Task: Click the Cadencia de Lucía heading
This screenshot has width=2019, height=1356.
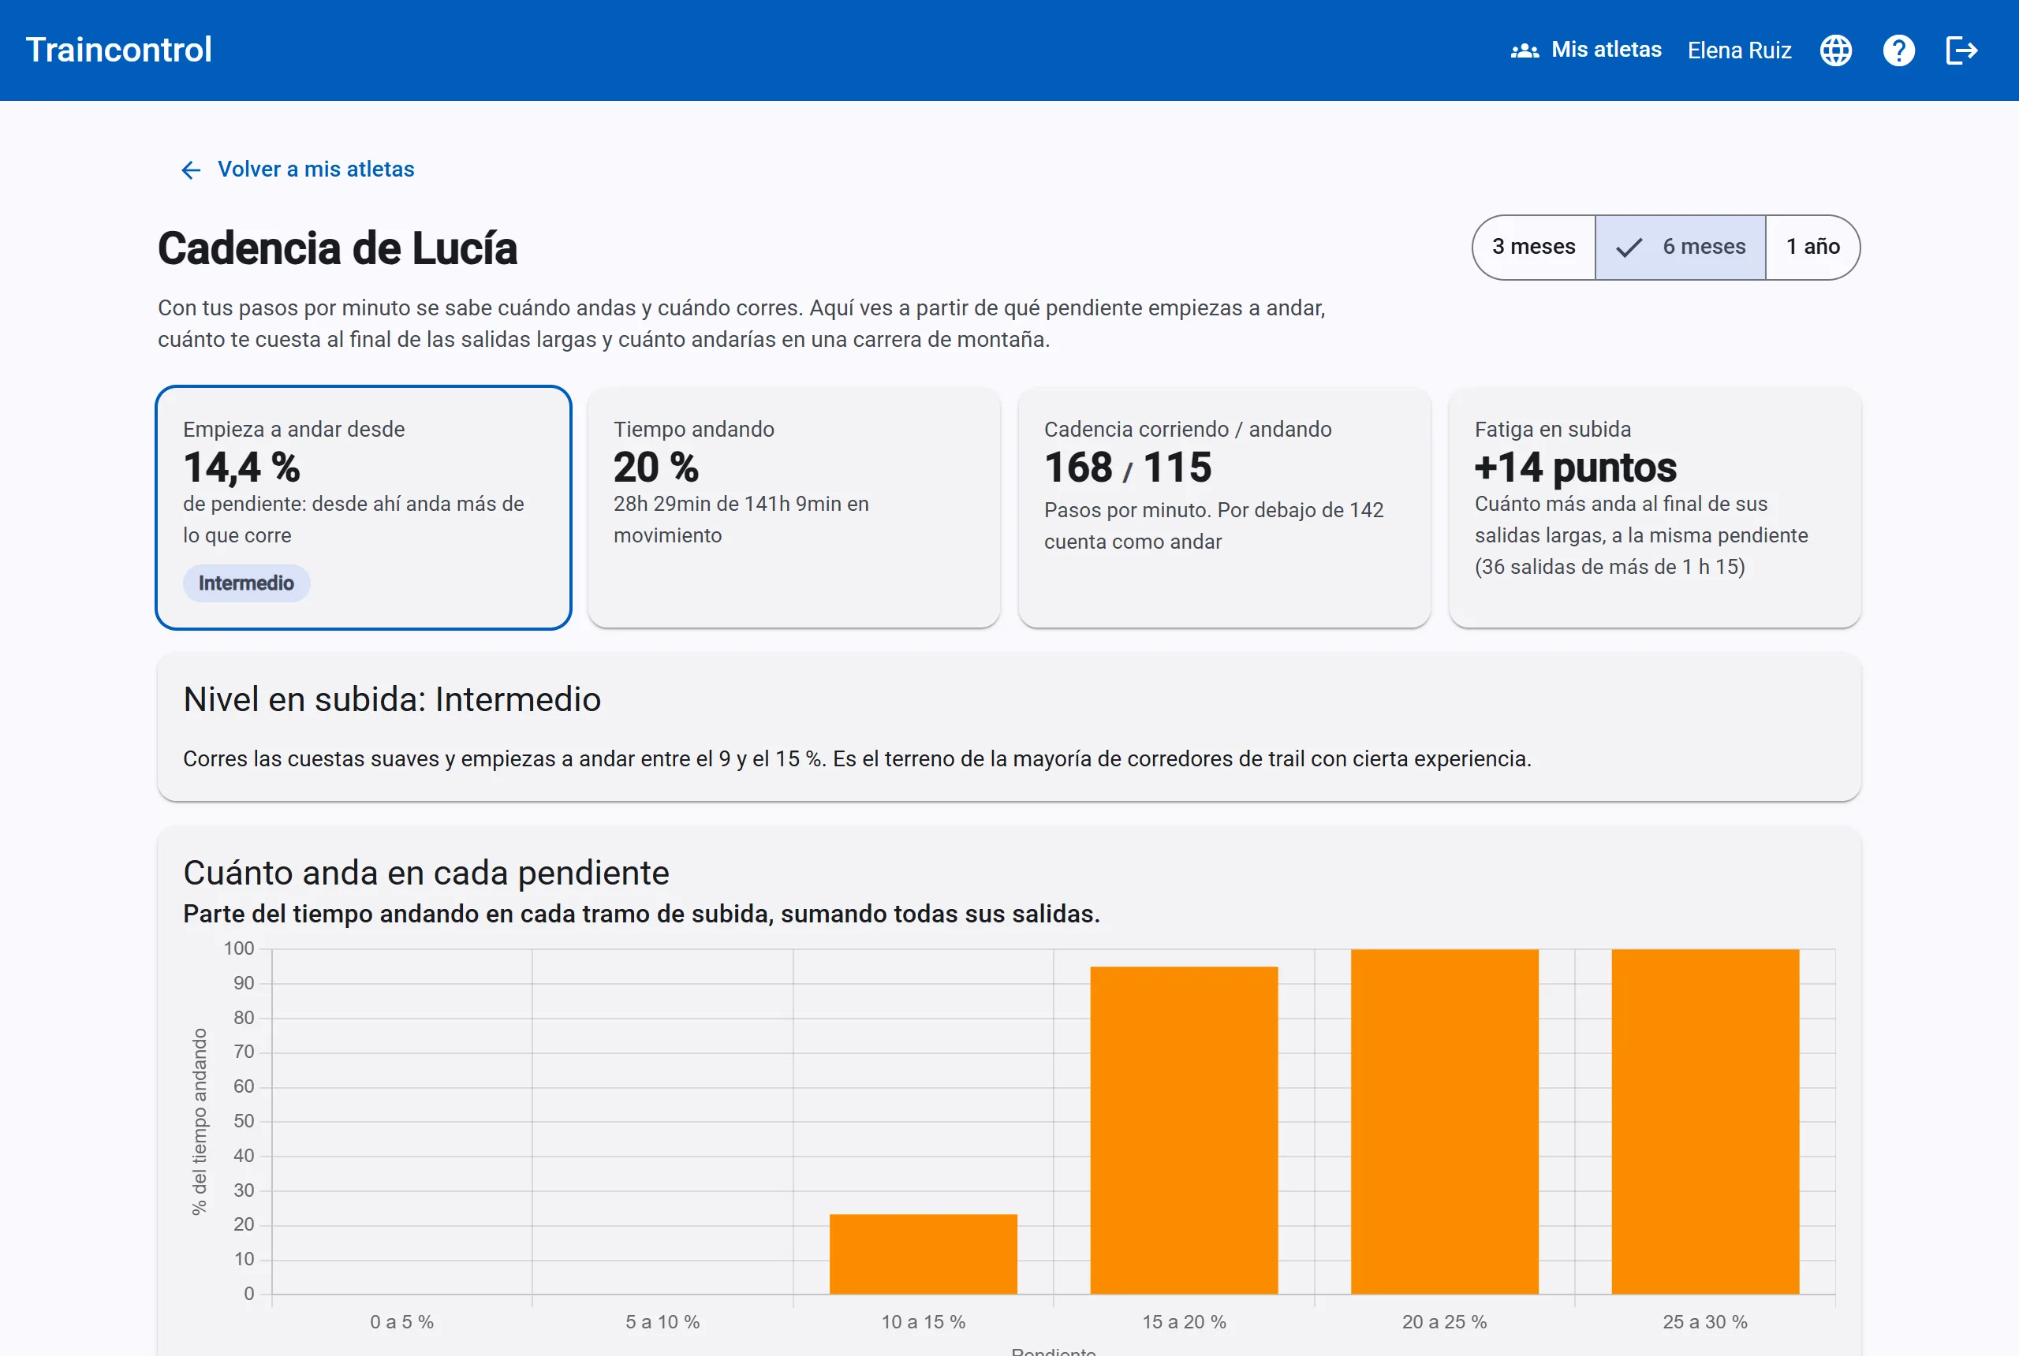Action: pos(338,248)
